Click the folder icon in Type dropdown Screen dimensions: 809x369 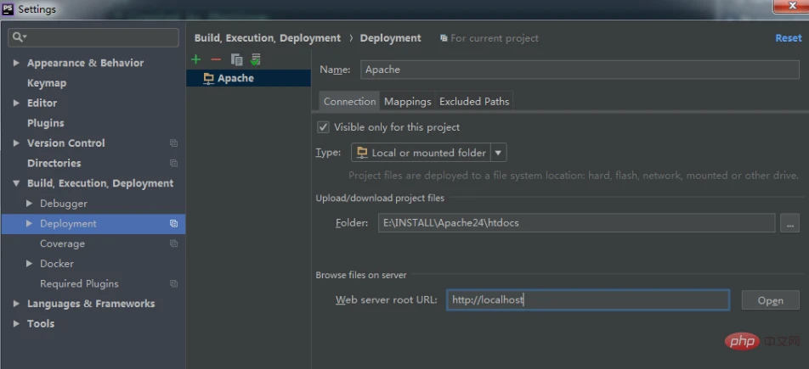[x=362, y=153]
